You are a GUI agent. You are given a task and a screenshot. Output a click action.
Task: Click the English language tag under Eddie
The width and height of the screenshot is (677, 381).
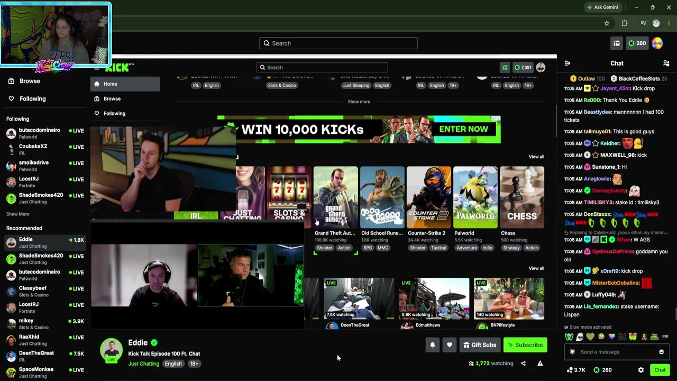173,364
